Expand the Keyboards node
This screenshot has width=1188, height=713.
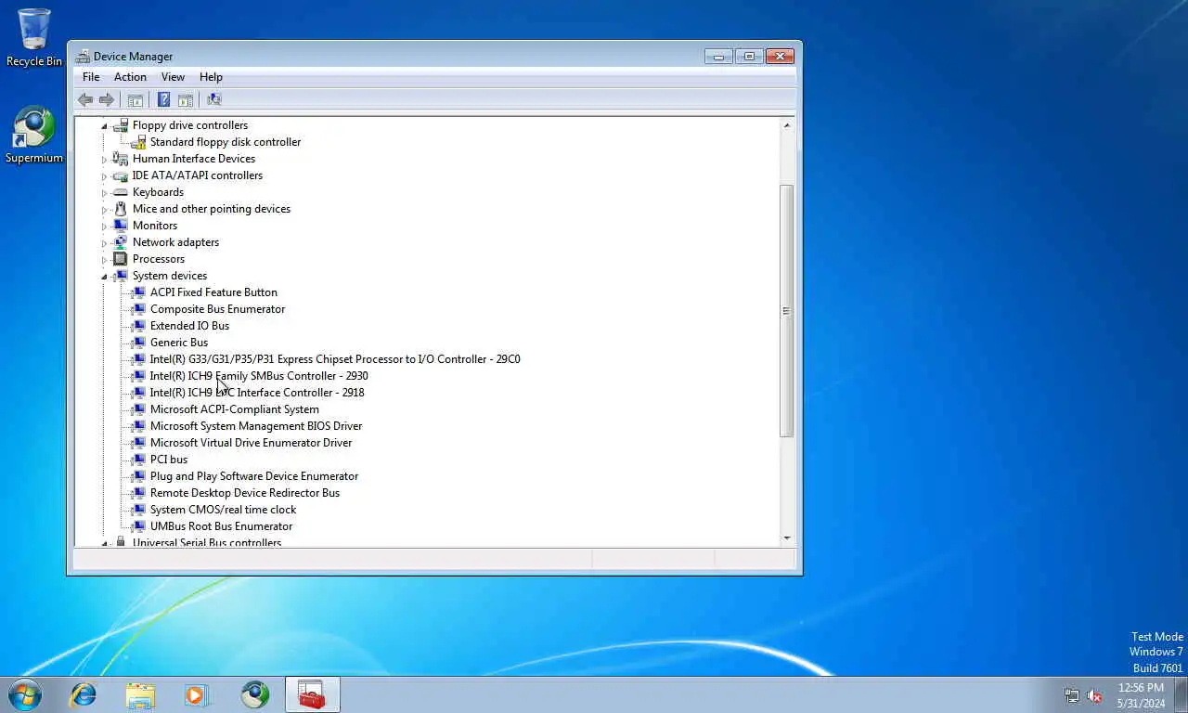click(x=104, y=192)
